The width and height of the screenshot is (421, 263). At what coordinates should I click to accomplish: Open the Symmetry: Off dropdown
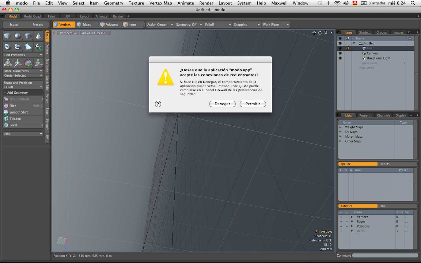click(x=189, y=24)
